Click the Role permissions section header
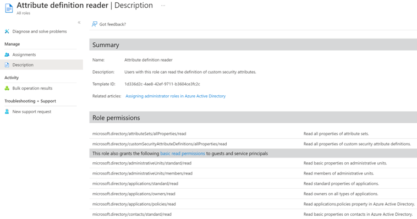 [x=253, y=118]
